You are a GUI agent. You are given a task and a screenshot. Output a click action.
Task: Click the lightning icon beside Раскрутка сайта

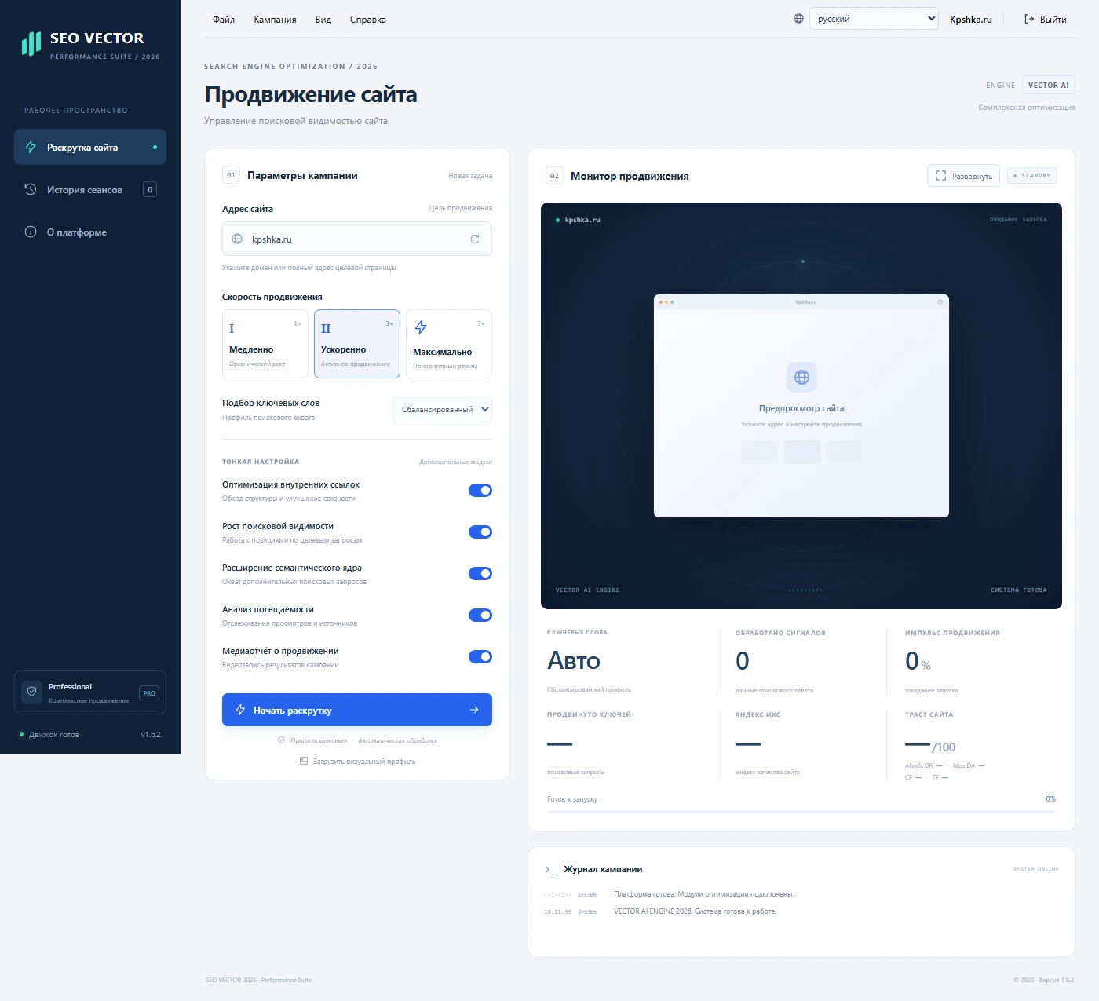pos(31,147)
